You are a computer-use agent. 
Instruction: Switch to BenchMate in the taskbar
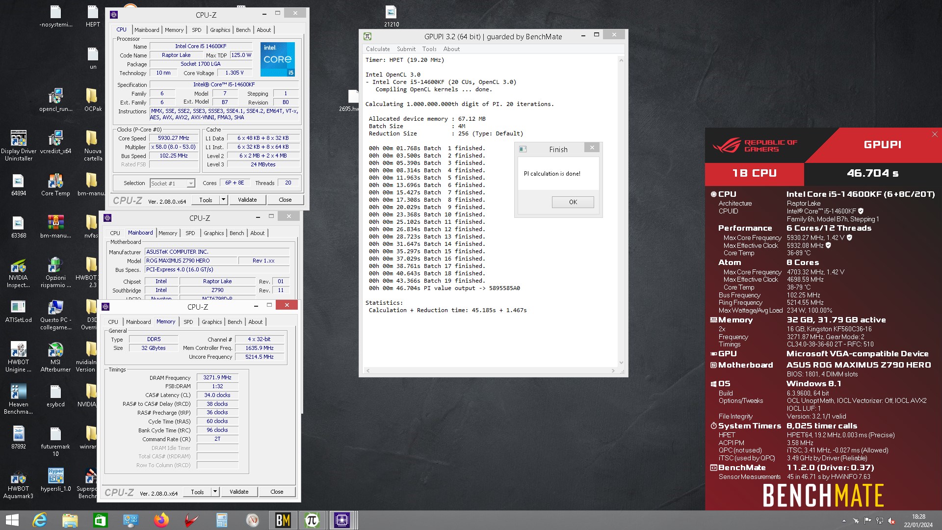click(283, 520)
